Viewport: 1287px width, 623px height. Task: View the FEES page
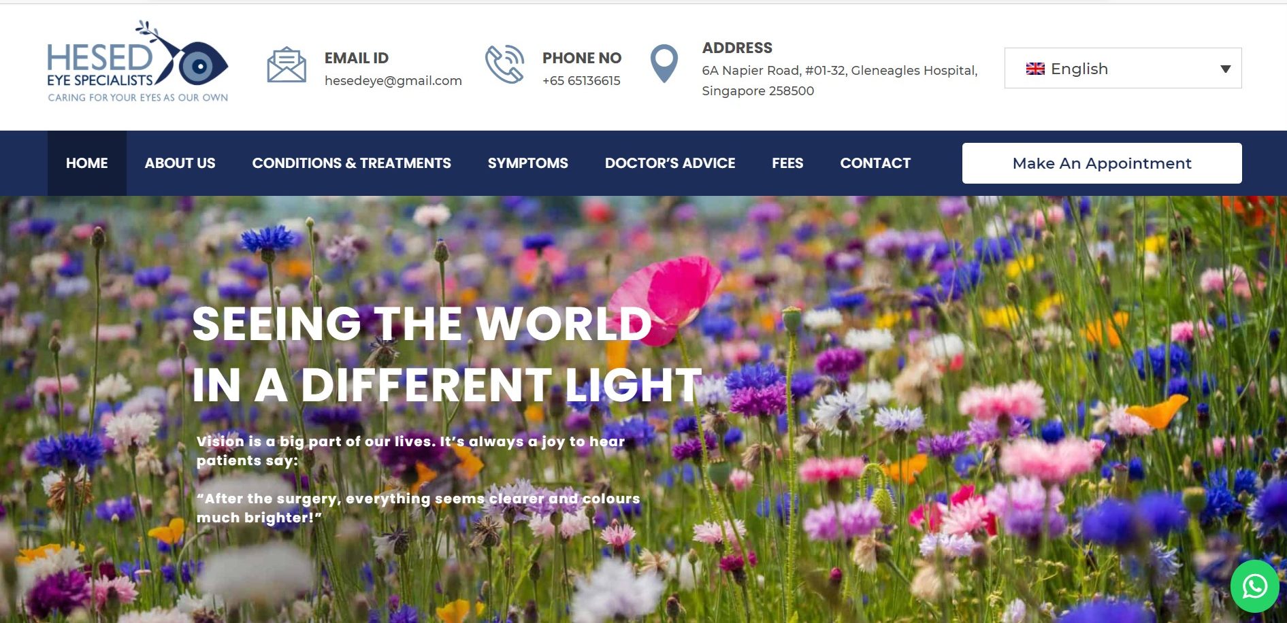coord(787,163)
